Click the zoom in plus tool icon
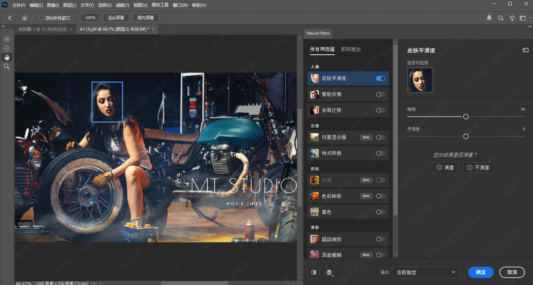The height and width of the screenshot is (285, 533). (x=7, y=39)
